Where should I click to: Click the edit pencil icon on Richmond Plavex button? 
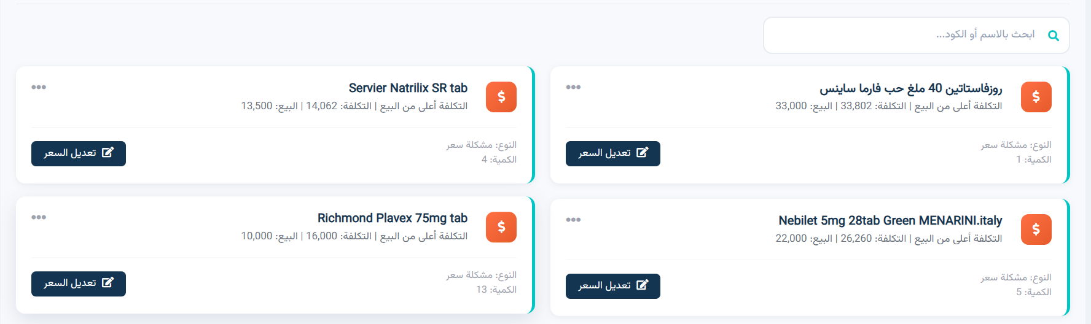pyautogui.click(x=108, y=282)
